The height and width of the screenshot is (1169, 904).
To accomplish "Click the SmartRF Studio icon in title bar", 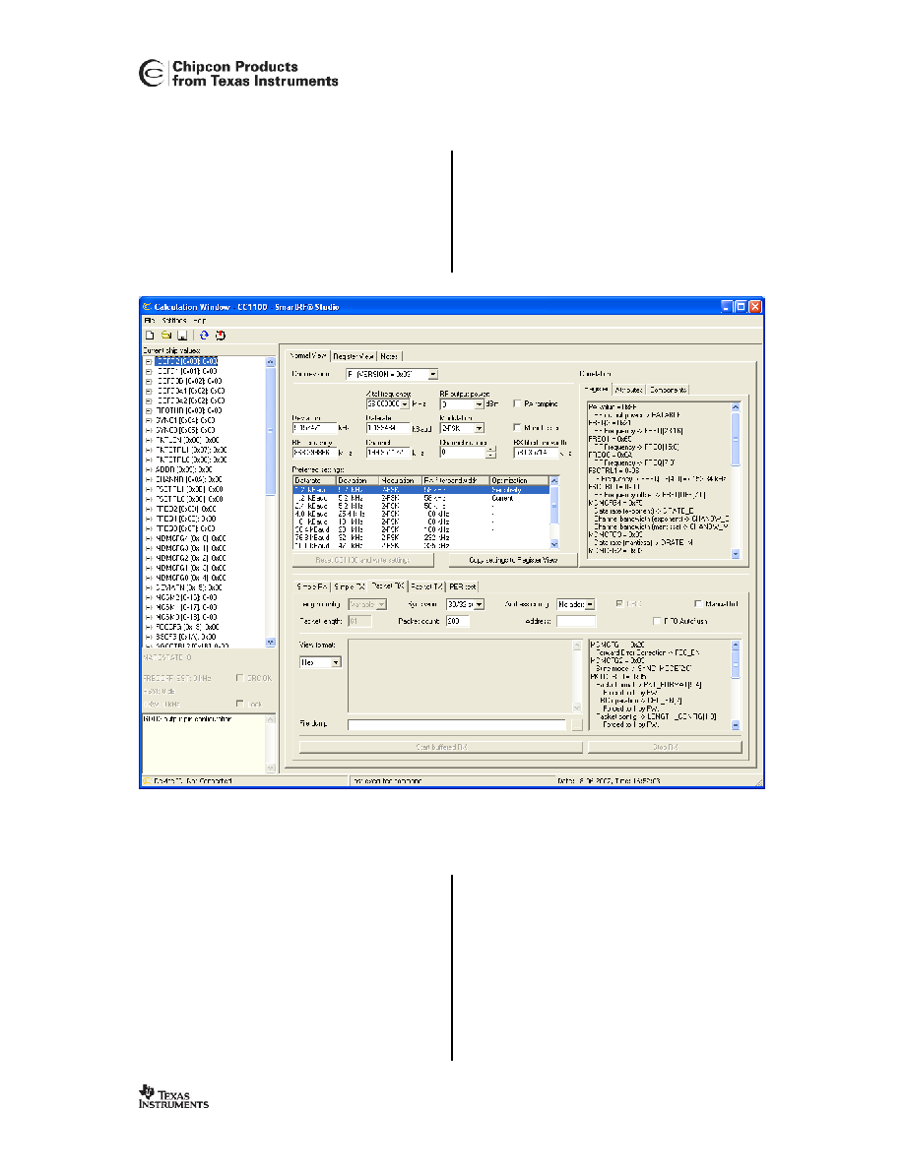I will coord(147,307).
